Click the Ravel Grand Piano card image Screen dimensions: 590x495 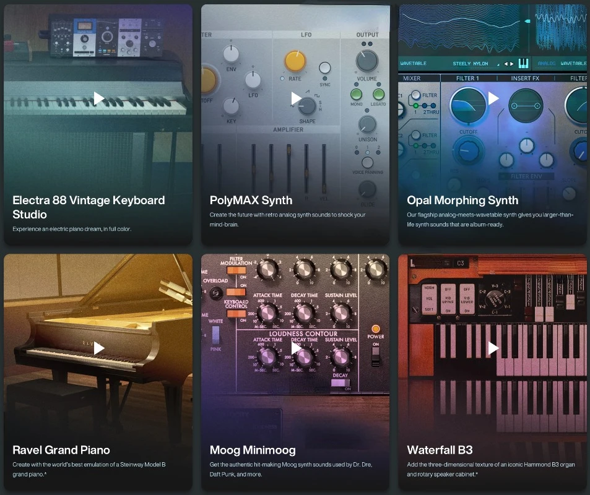[98, 348]
